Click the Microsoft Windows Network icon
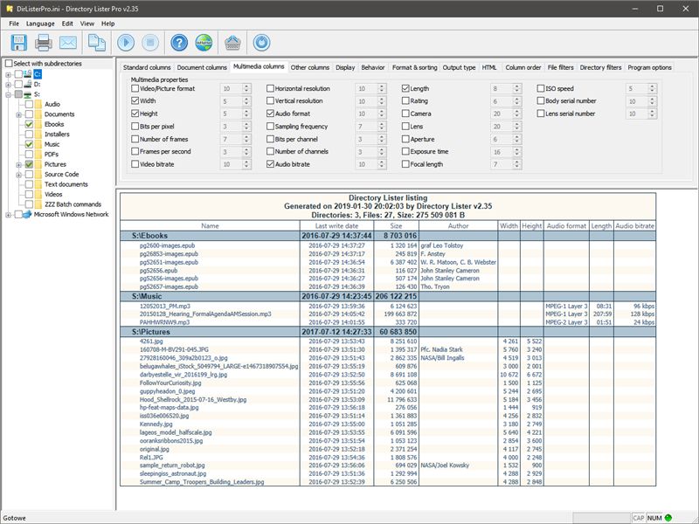The width and height of the screenshot is (699, 524). tap(27, 214)
